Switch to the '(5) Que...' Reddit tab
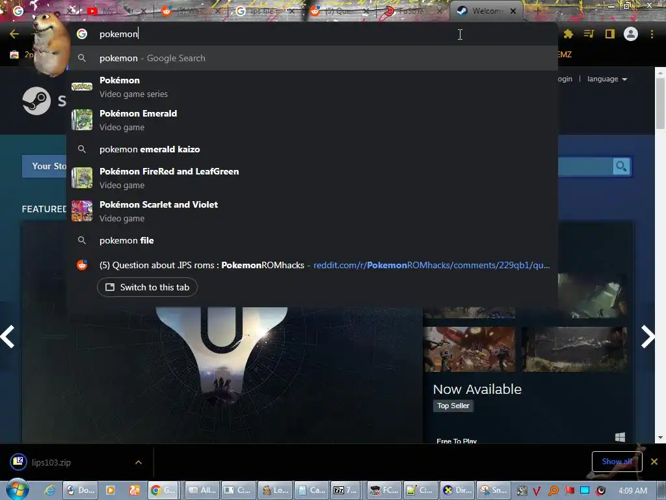Image resolution: width=666 pixels, height=500 pixels. [x=340, y=12]
